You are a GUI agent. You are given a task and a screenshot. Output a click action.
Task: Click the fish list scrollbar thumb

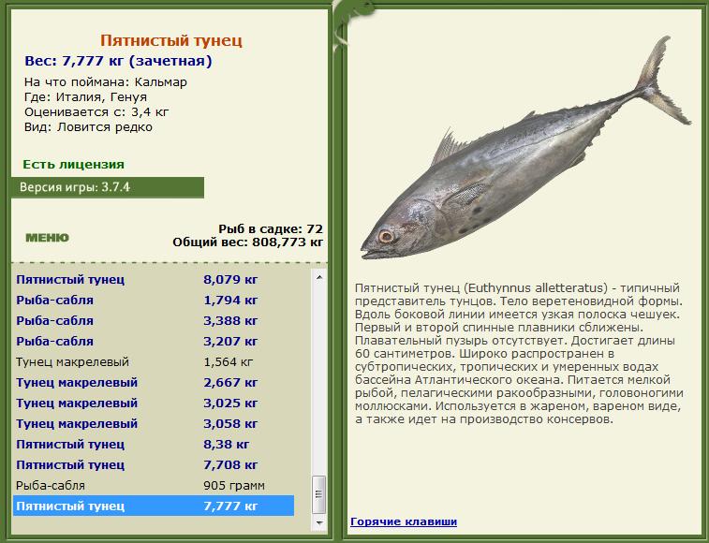click(319, 494)
